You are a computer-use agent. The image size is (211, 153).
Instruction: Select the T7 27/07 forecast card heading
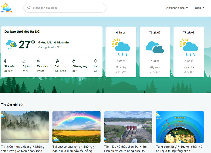189,32
